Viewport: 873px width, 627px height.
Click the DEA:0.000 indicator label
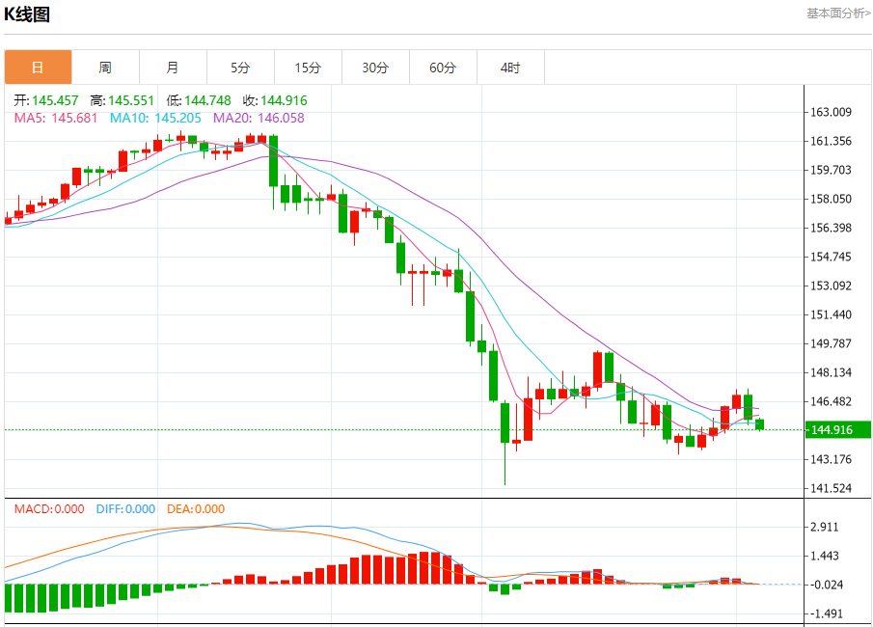[196, 509]
